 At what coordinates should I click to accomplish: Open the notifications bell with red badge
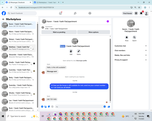(141, 13)
